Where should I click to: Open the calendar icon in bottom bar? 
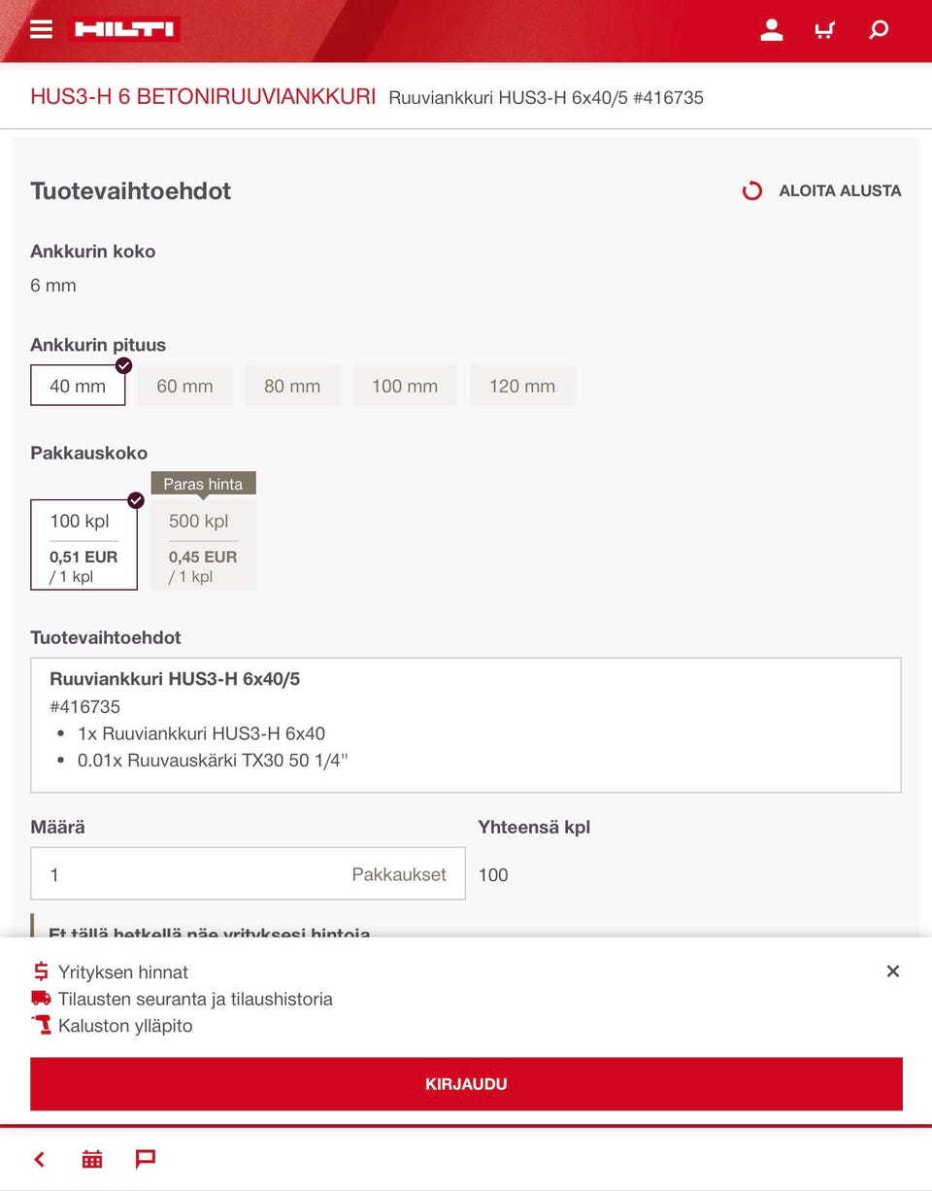pos(92,1159)
